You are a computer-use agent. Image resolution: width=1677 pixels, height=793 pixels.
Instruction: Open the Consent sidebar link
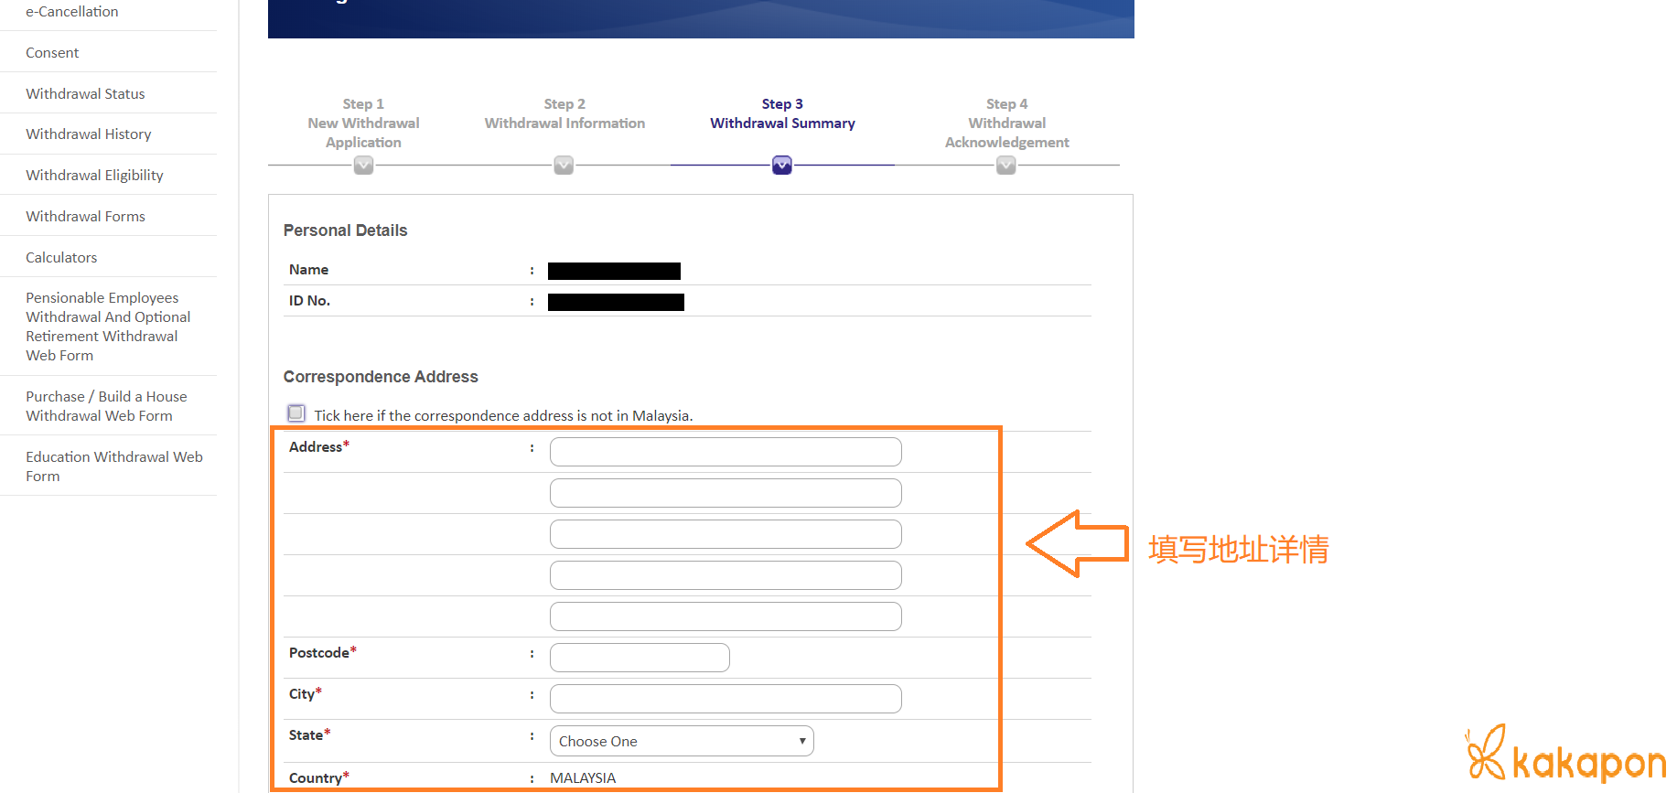[52, 53]
